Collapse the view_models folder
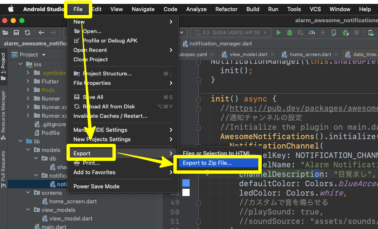This screenshot has width=378, height=229. (28, 210)
